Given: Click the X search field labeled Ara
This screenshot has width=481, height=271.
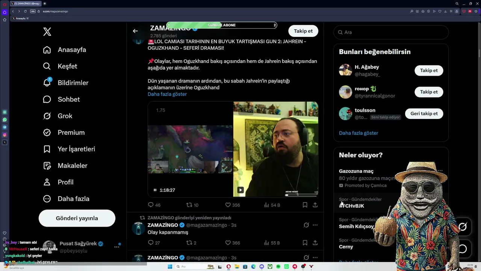Looking at the screenshot, I should coord(391,32).
